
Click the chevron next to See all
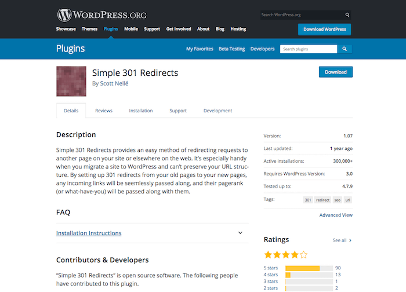pos(350,240)
